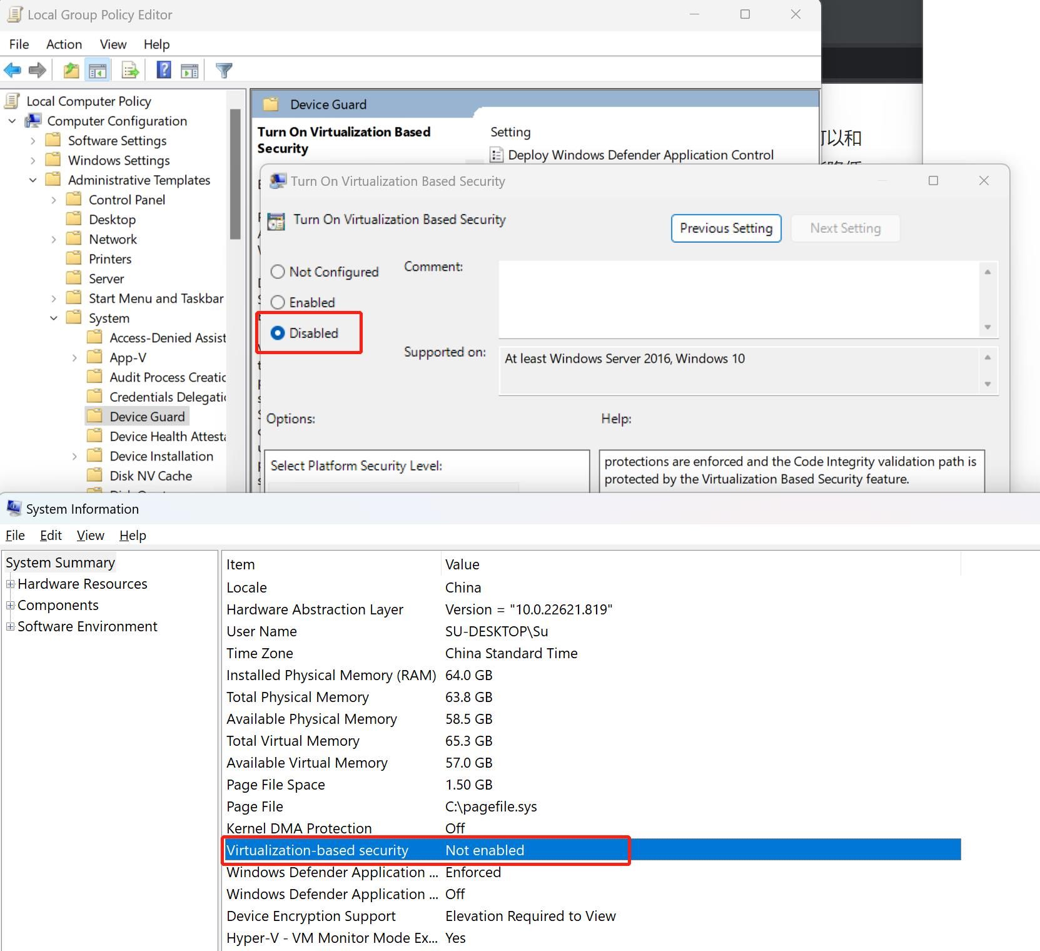This screenshot has height=951, width=1040.
Task: Select the Hyper-V VM Monitor Mode row
Action: (x=592, y=938)
